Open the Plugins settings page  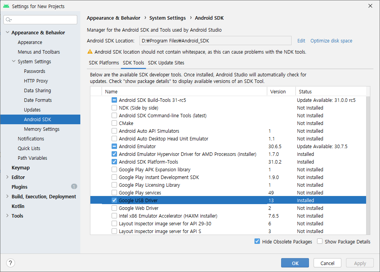click(x=19, y=187)
